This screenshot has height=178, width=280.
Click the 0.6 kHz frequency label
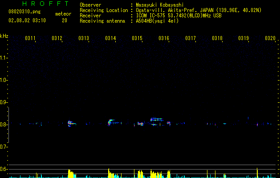pos(4,169)
